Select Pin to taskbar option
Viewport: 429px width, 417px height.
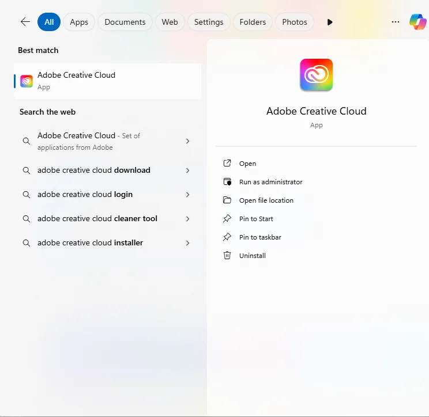click(x=260, y=237)
